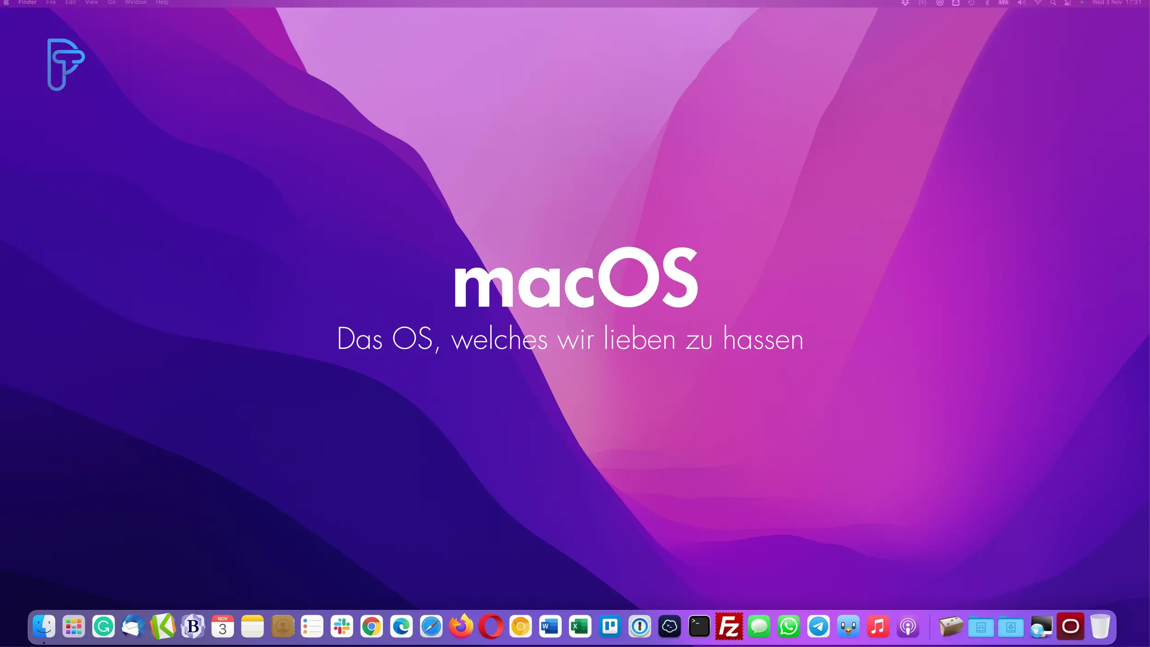Image resolution: width=1150 pixels, height=647 pixels.
Task: Launch the Grammarly app from Dock
Action: pyautogui.click(x=103, y=626)
